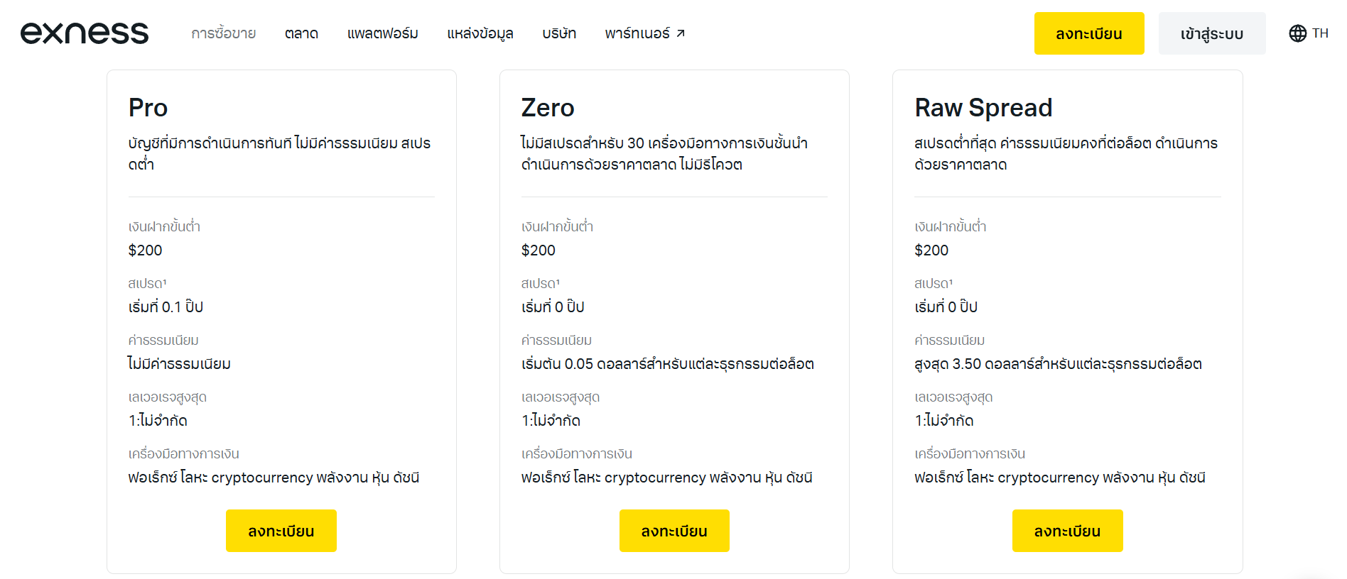
Task: Click the arrow icon beside พาร์ทเนอร์
Action: (681, 33)
